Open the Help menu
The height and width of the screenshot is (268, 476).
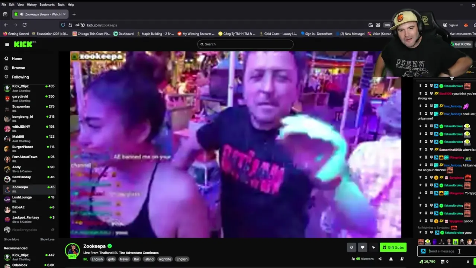point(71,4)
